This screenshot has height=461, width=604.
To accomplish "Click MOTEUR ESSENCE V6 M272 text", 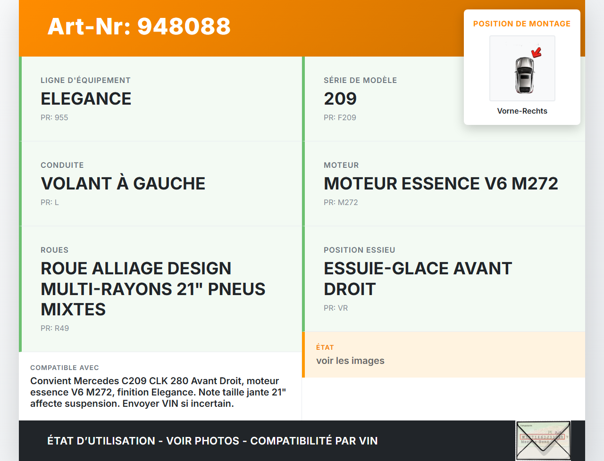I will [441, 183].
